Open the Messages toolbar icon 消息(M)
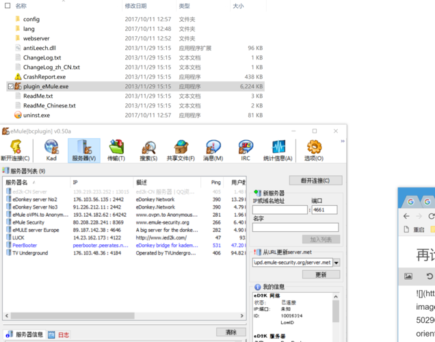 [213, 150]
